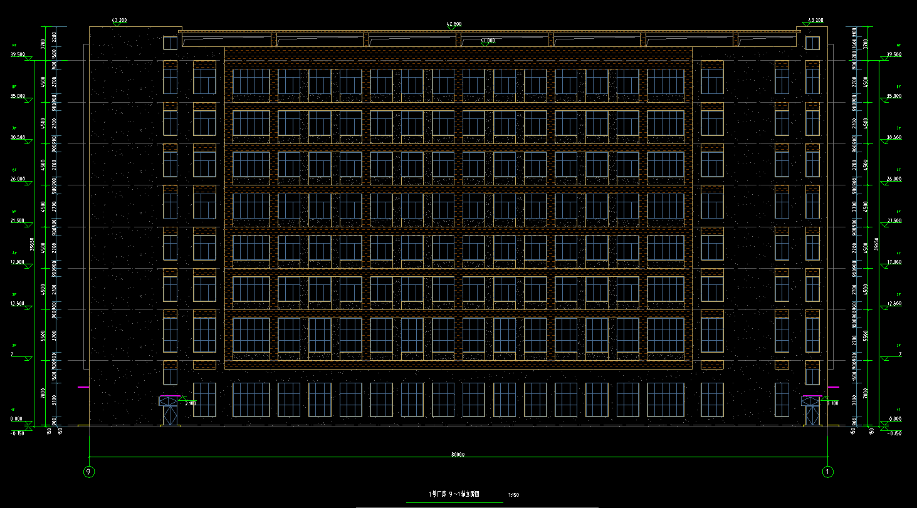Select the 42.800 elevation marker at roof
The width and height of the screenshot is (917, 508).
pos(454,24)
